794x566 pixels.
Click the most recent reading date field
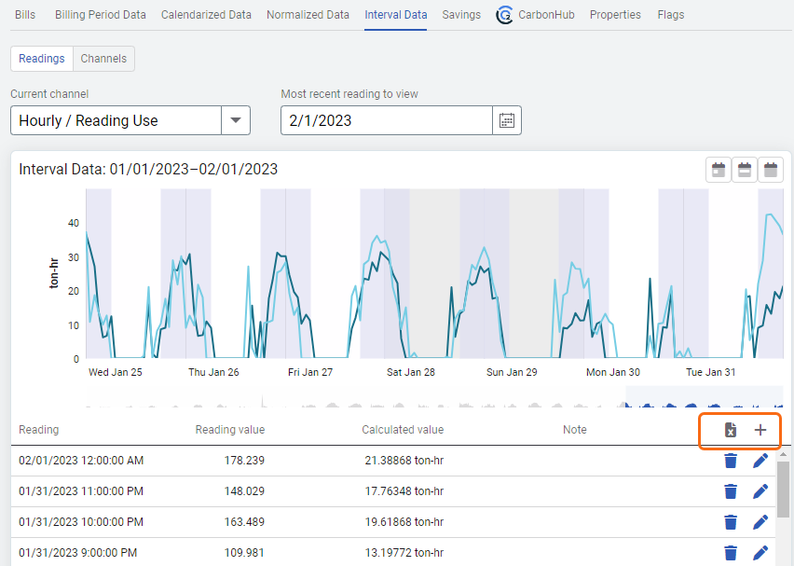point(387,120)
